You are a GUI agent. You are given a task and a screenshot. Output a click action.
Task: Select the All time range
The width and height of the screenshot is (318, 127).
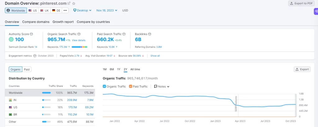tap(135, 69)
